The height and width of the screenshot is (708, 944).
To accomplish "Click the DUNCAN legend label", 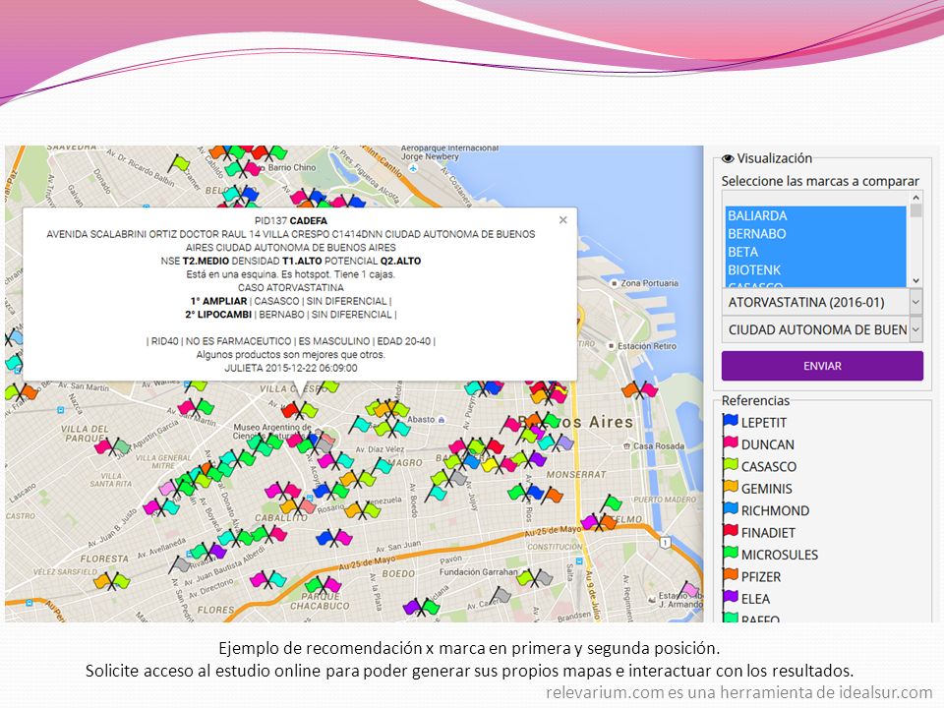I will [x=768, y=444].
